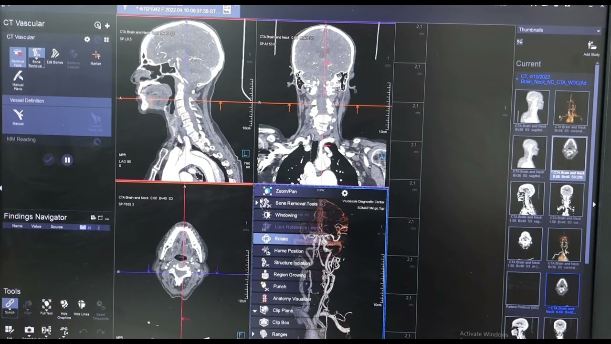Open 1.50 Bv40 S3 coronal thumbnail
Viewport: 611px width, 344px height.
pos(567,199)
